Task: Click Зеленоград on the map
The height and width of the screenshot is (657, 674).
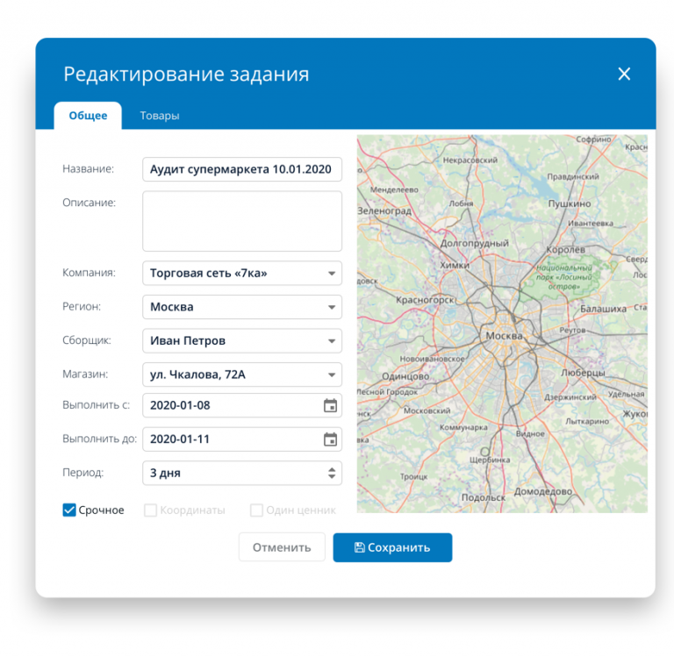Action: pyautogui.click(x=384, y=211)
